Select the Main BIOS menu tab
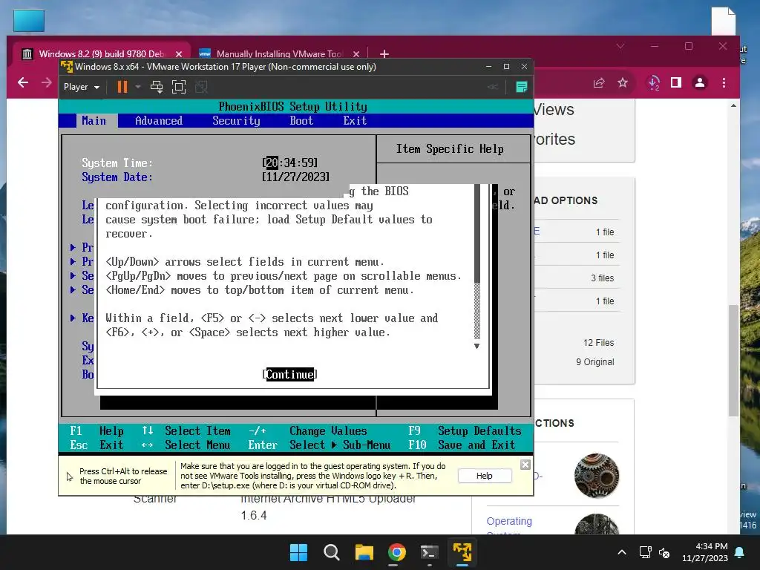Image resolution: width=760 pixels, height=570 pixels. point(94,121)
